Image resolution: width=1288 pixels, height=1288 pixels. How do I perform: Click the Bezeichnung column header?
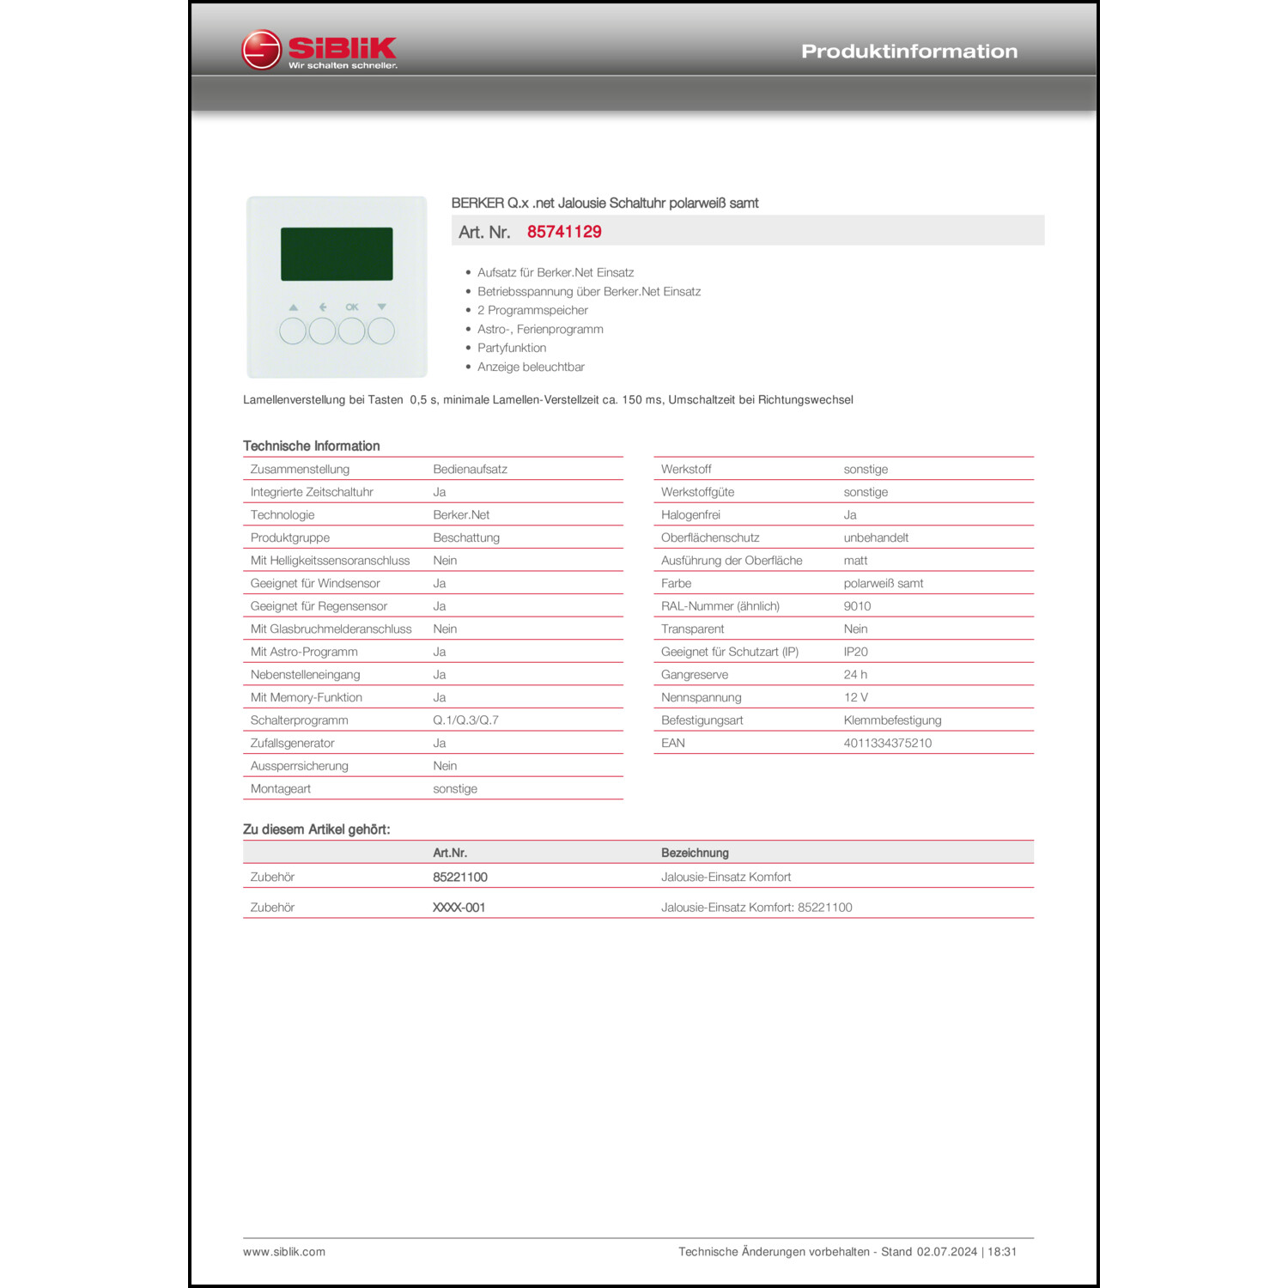[x=695, y=853]
